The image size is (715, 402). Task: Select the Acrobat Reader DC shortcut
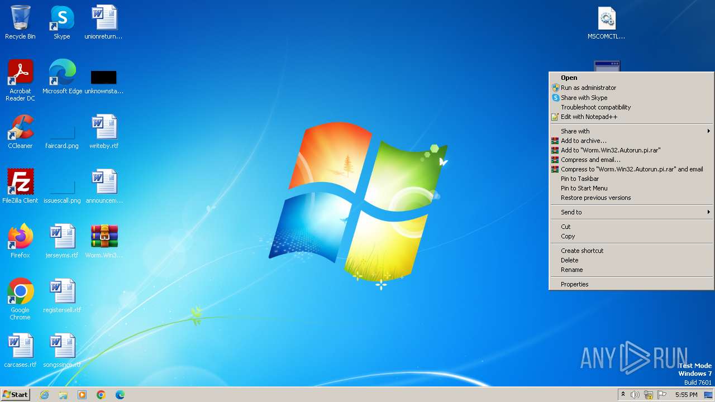pyautogui.click(x=20, y=80)
